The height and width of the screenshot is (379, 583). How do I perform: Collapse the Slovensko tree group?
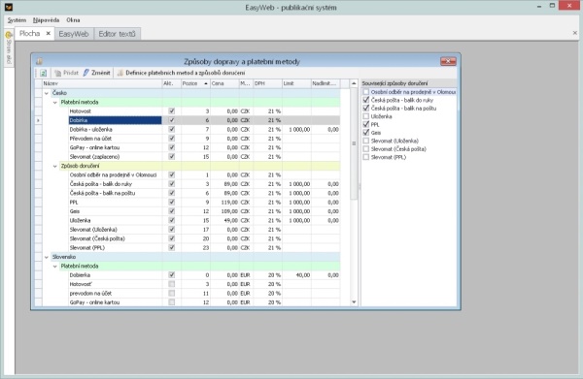(x=47, y=257)
